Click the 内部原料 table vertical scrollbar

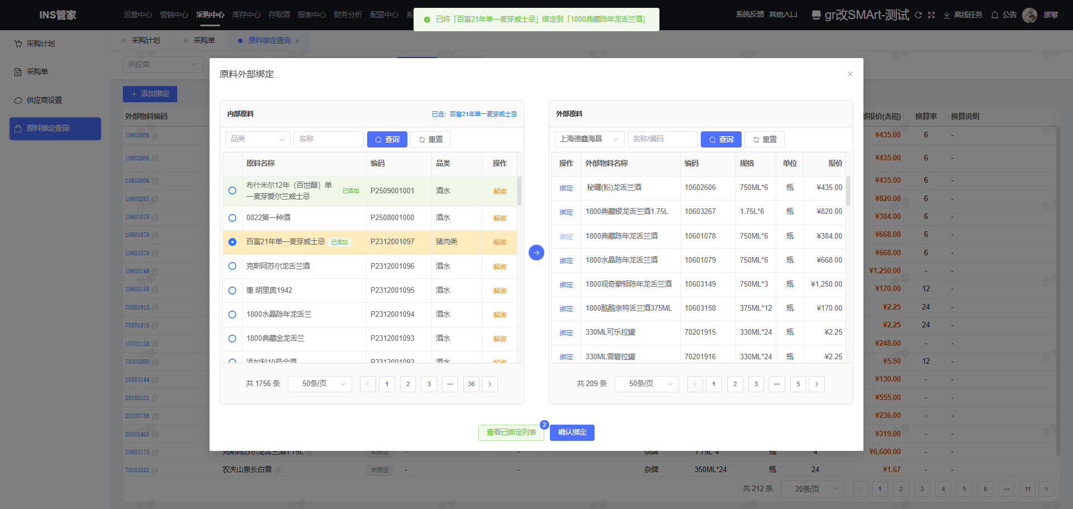coord(519,191)
